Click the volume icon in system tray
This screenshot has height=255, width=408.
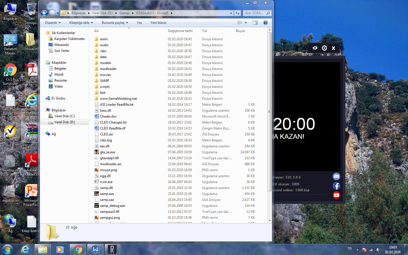pyautogui.click(x=378, y=250)
